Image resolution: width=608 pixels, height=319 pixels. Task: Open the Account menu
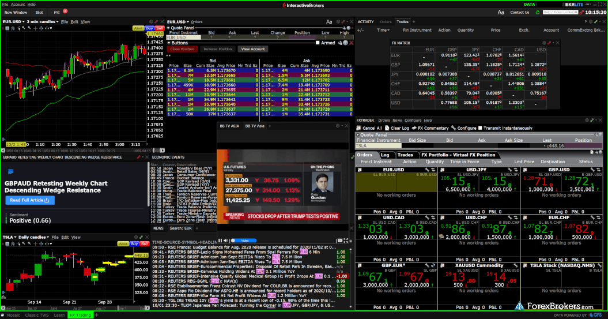tap(18, 4)
